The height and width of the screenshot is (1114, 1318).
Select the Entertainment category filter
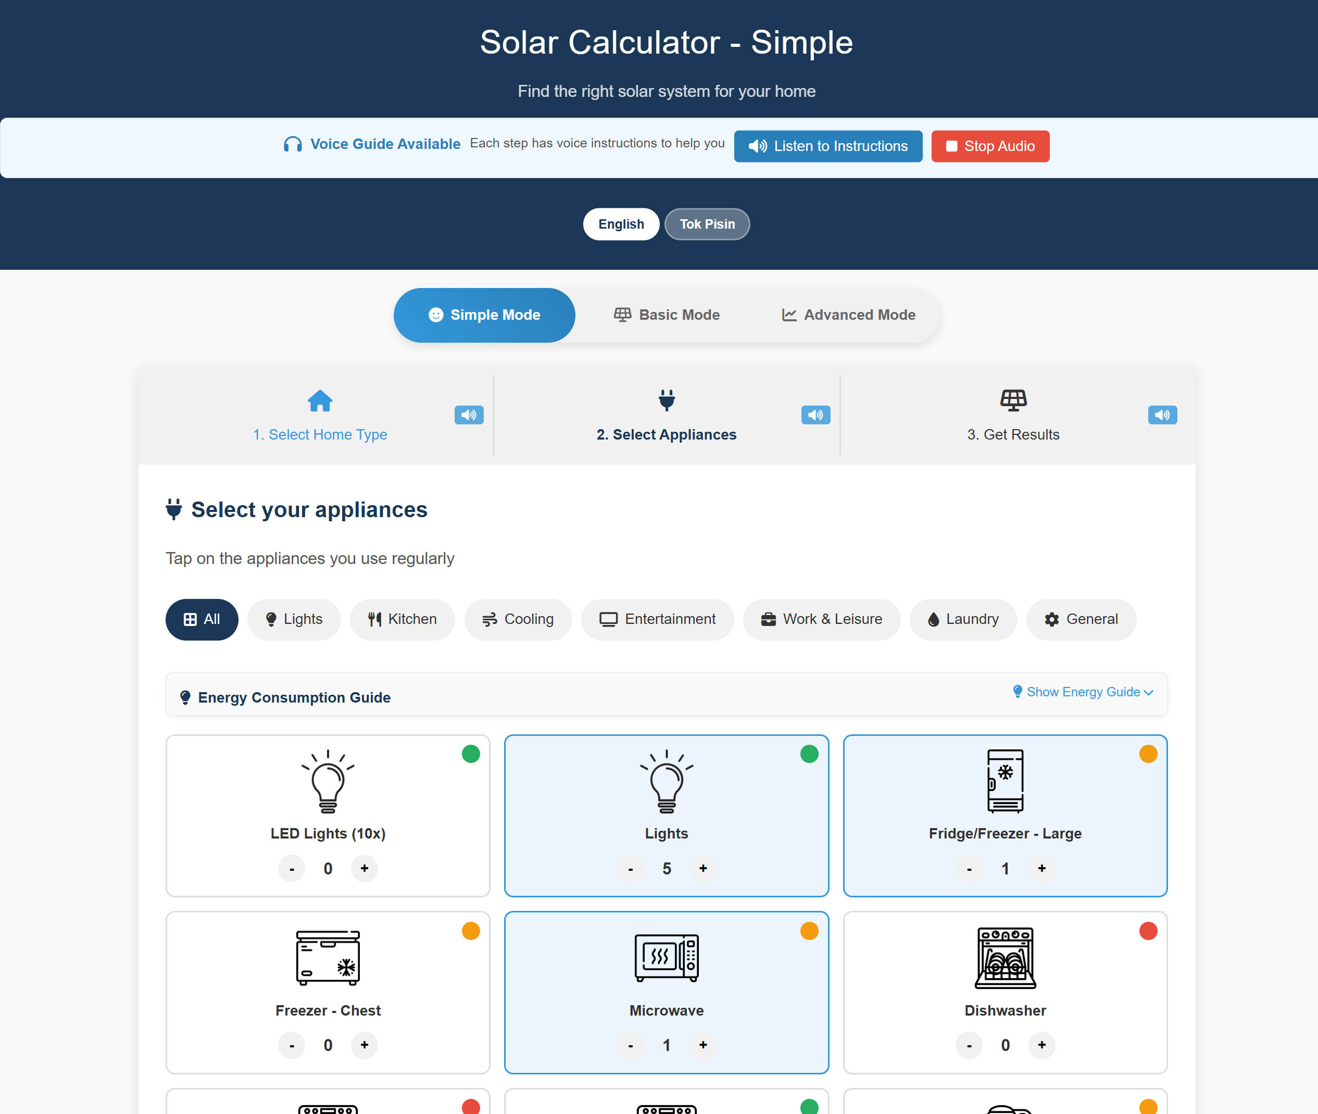(657, 620)
